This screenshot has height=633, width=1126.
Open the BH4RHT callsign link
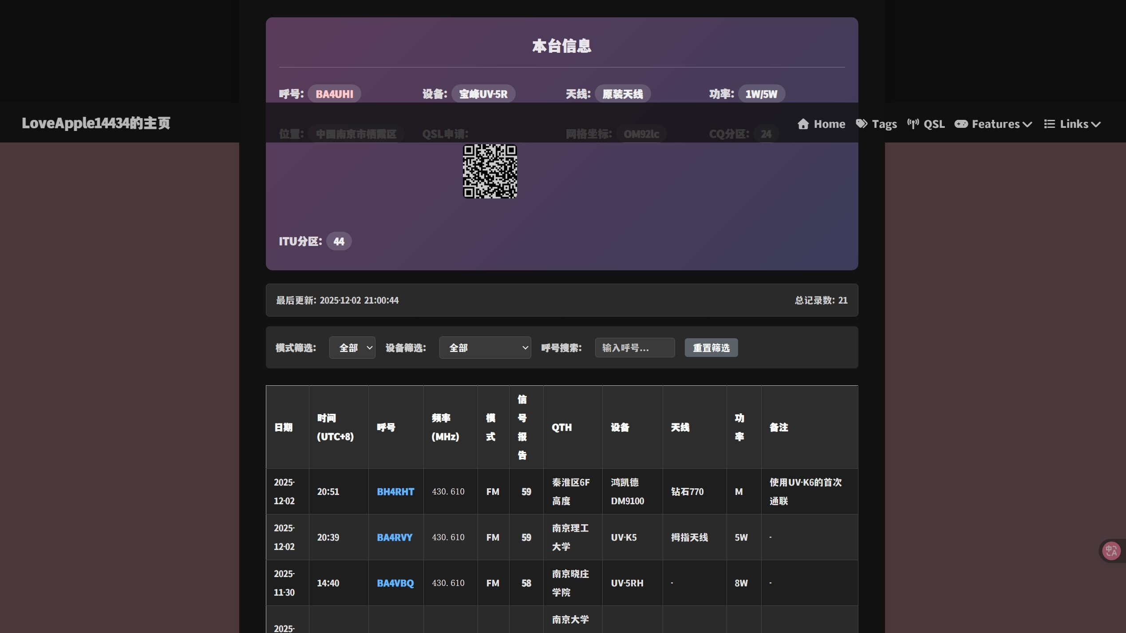[x=395, y=491]
